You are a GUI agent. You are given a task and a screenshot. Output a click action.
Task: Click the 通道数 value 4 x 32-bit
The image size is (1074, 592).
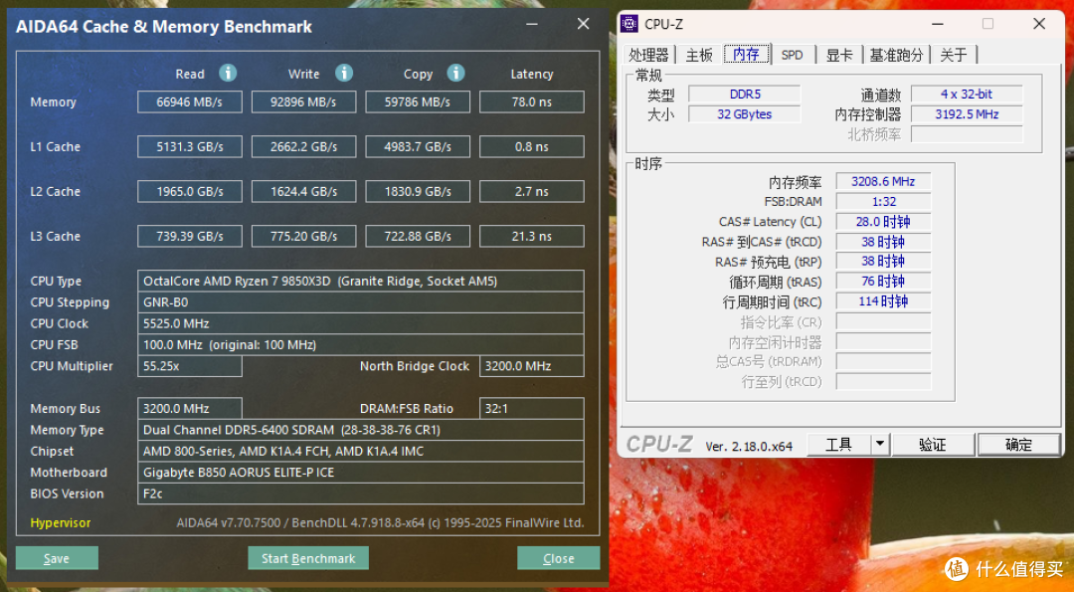[x=967, y=94]
